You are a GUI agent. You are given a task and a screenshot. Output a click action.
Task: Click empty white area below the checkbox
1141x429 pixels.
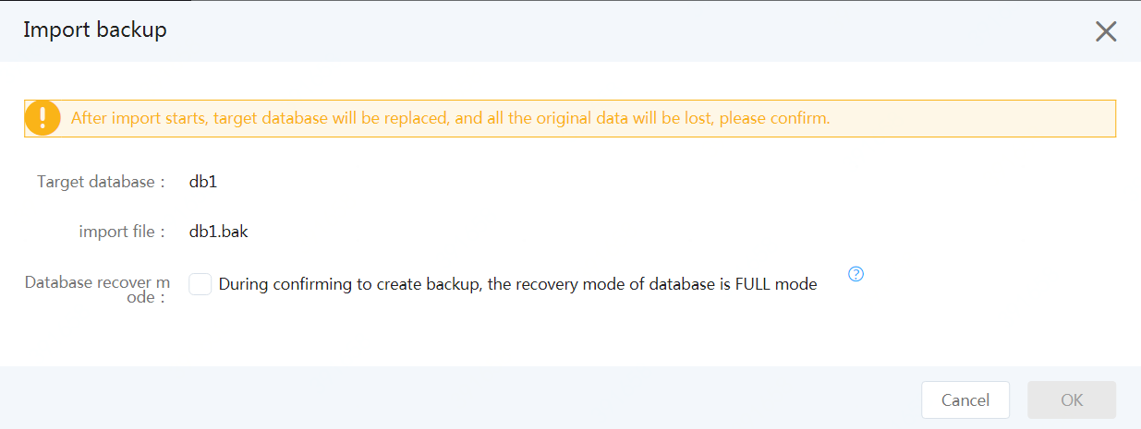pyautogui.click(x=554, y=337)
